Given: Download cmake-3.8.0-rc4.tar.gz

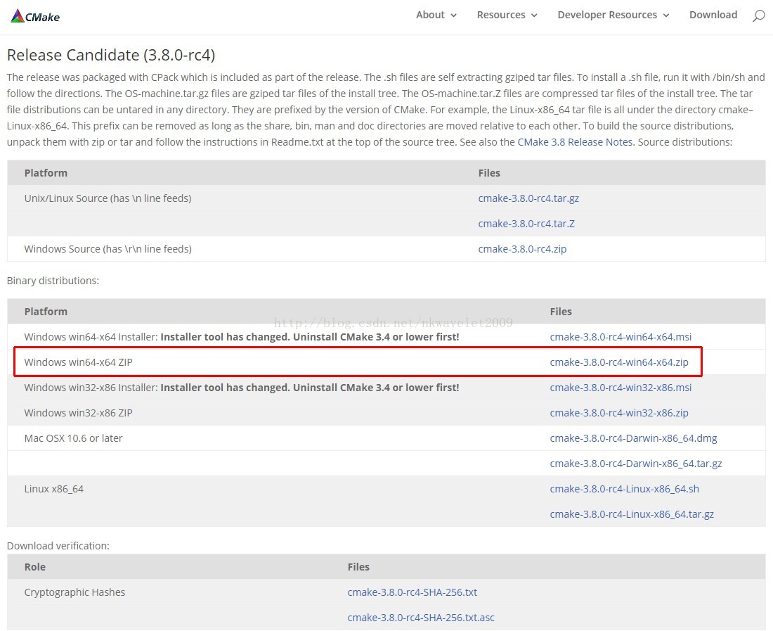Looking at the screenshot, I should 528,198.
